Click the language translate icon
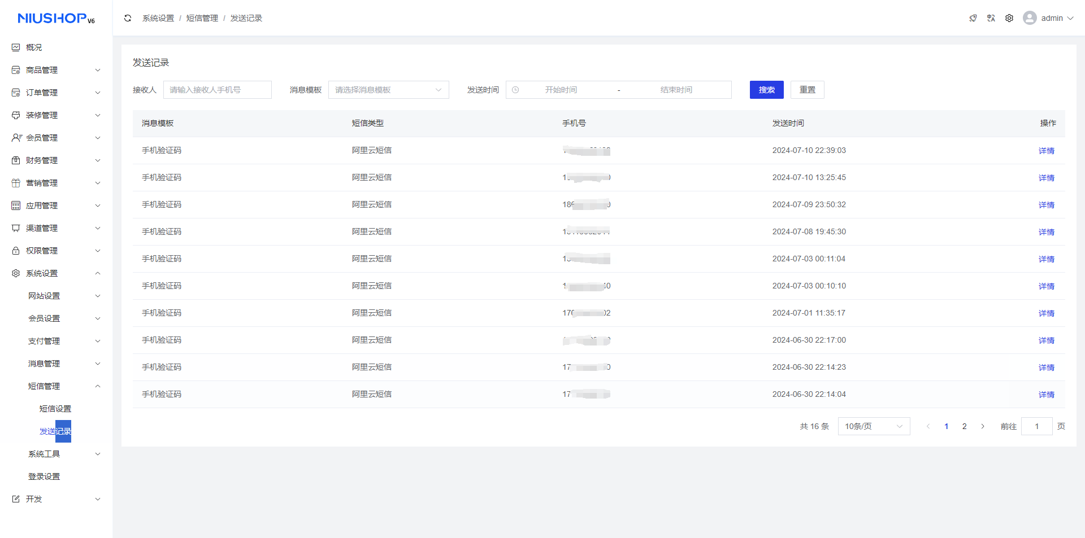Viewport: 1085px width, 538px height. [x=991, y=18]
